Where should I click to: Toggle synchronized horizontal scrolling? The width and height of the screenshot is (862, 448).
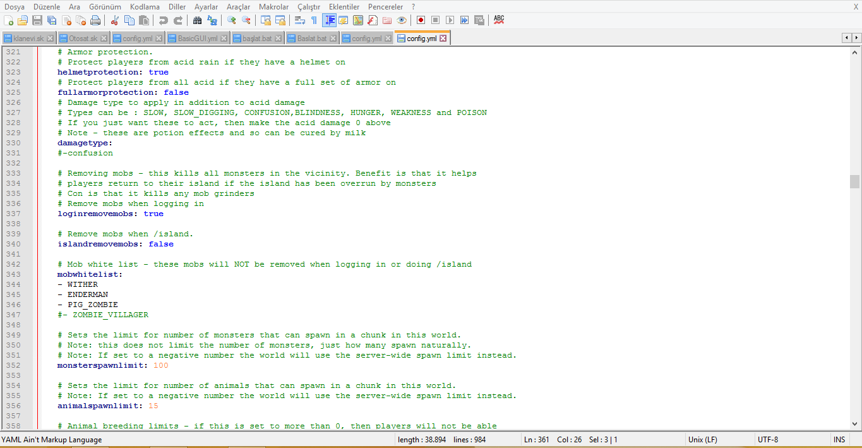280,20
